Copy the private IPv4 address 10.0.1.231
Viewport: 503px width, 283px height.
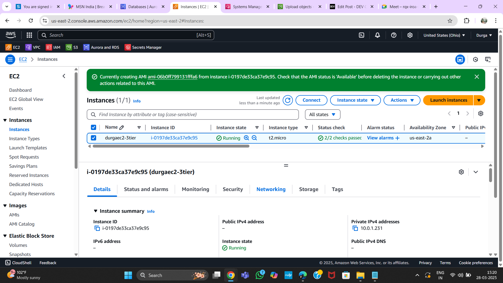click(355, 228)
